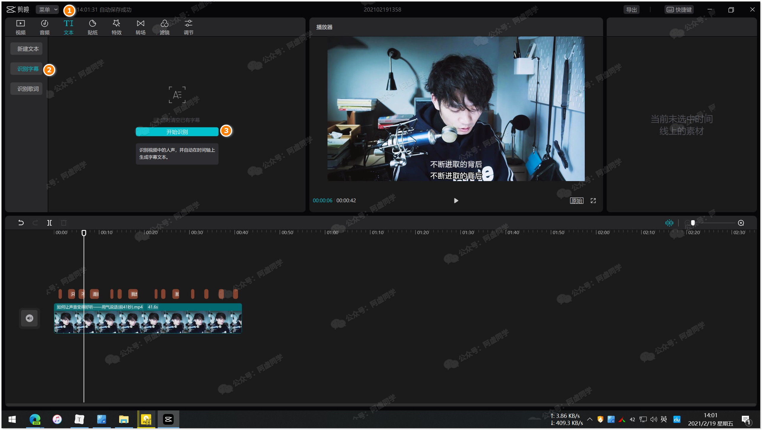Viewport: 762px width, 430px height.
Task: Mute the video track audio
Action: (x=29, y=318)
